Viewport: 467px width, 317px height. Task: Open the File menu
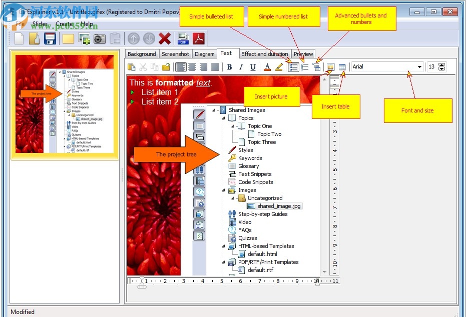(20, 24)
